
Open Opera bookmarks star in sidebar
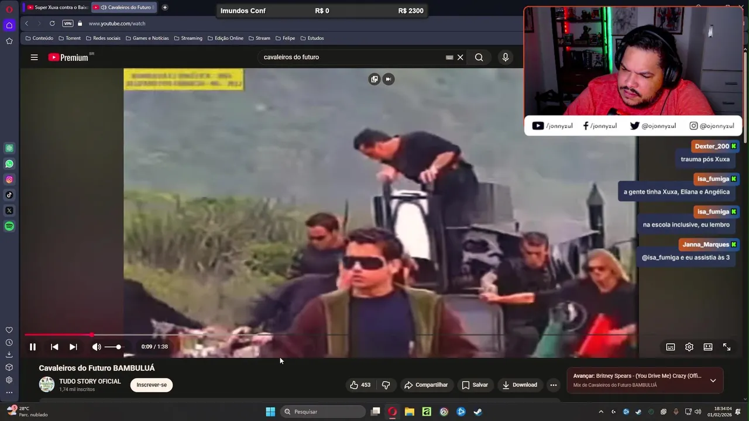click(9, 41)
